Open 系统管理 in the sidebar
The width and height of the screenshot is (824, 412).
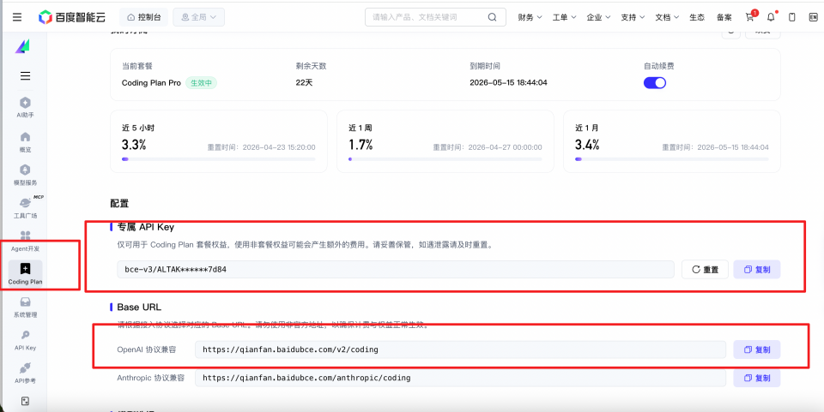pyautogui.click(x=25, y=307)
